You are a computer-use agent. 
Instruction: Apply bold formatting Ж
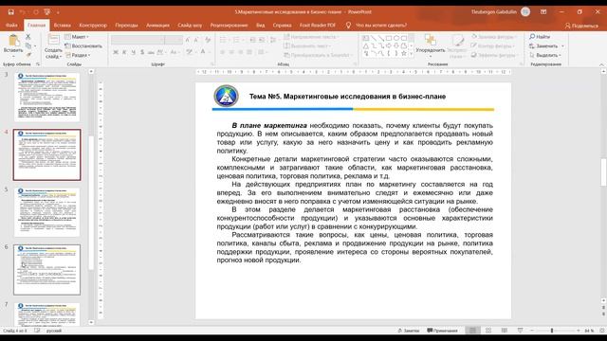click(x=116, y=52)
